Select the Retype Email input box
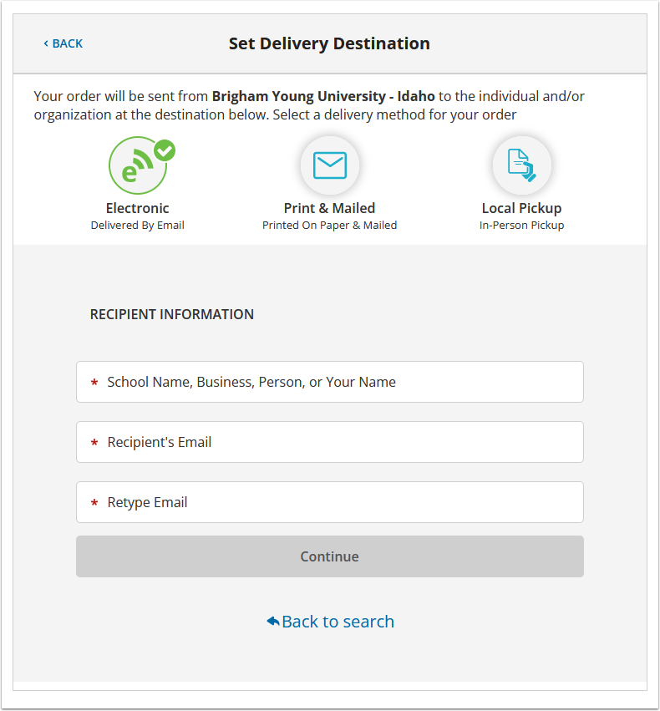 tap(329, 502)
